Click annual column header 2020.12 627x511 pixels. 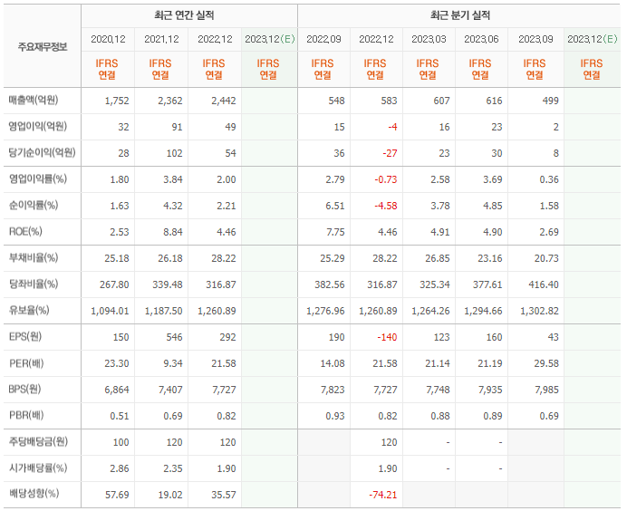[x=108, y=39]
